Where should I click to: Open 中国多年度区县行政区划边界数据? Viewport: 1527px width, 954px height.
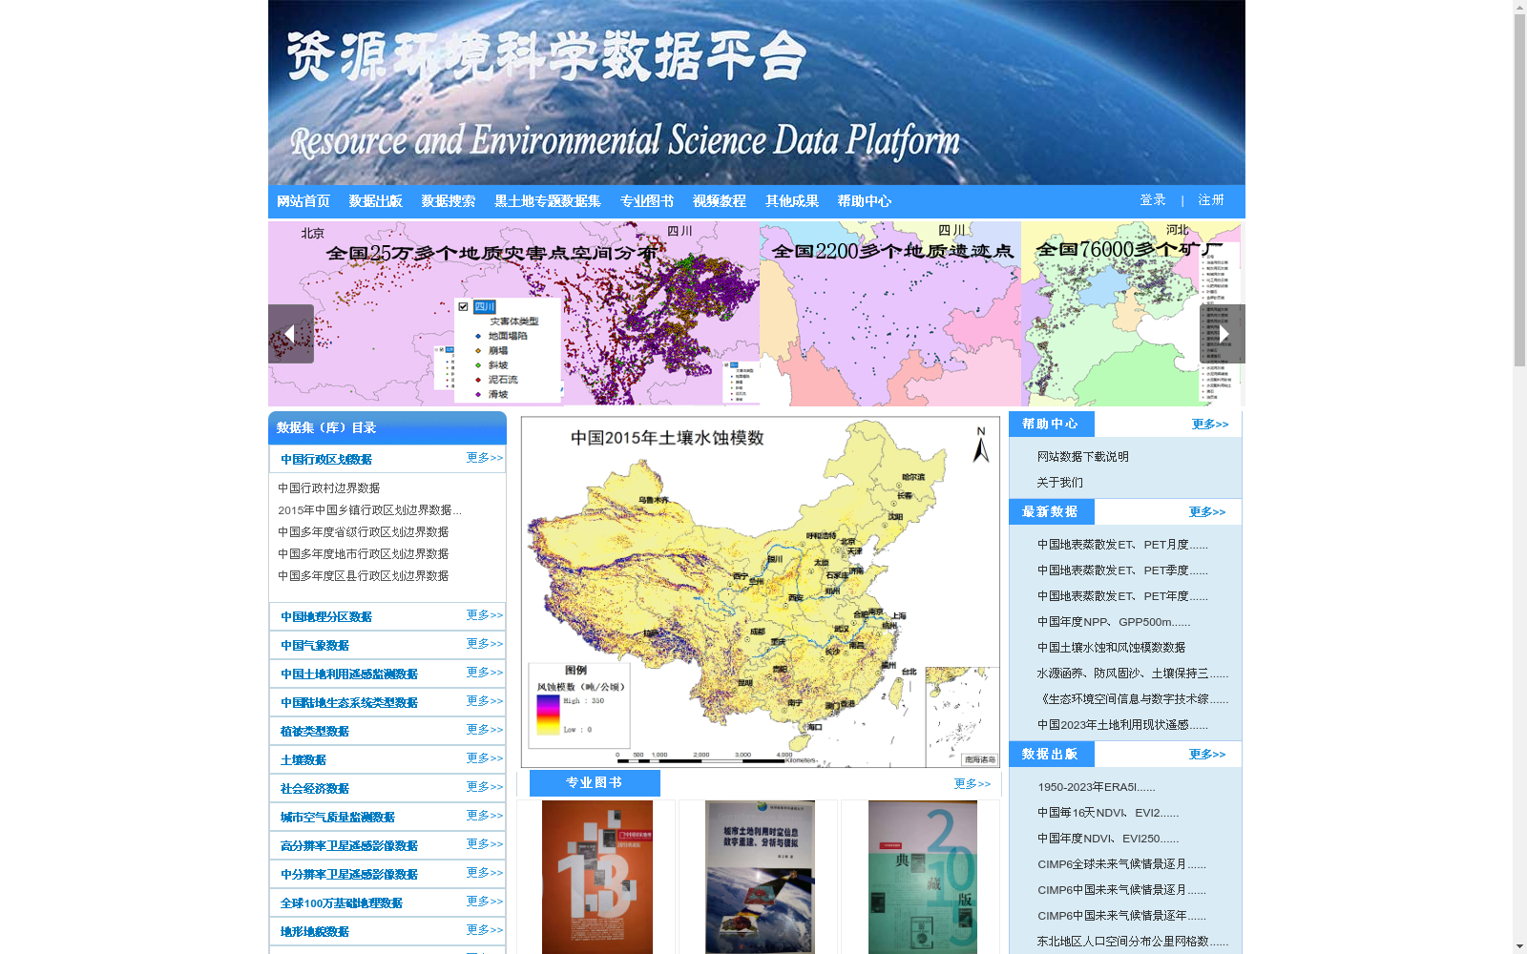point(363,576)
